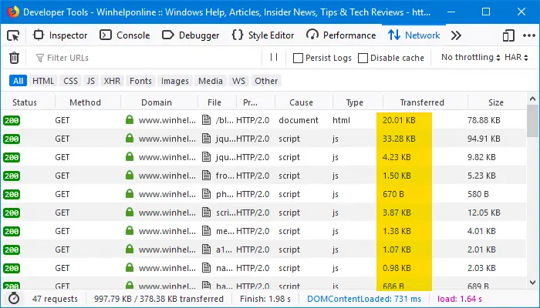Click file icon in the 1.38 KB row
Screen dimensions: 540x308
206,231
